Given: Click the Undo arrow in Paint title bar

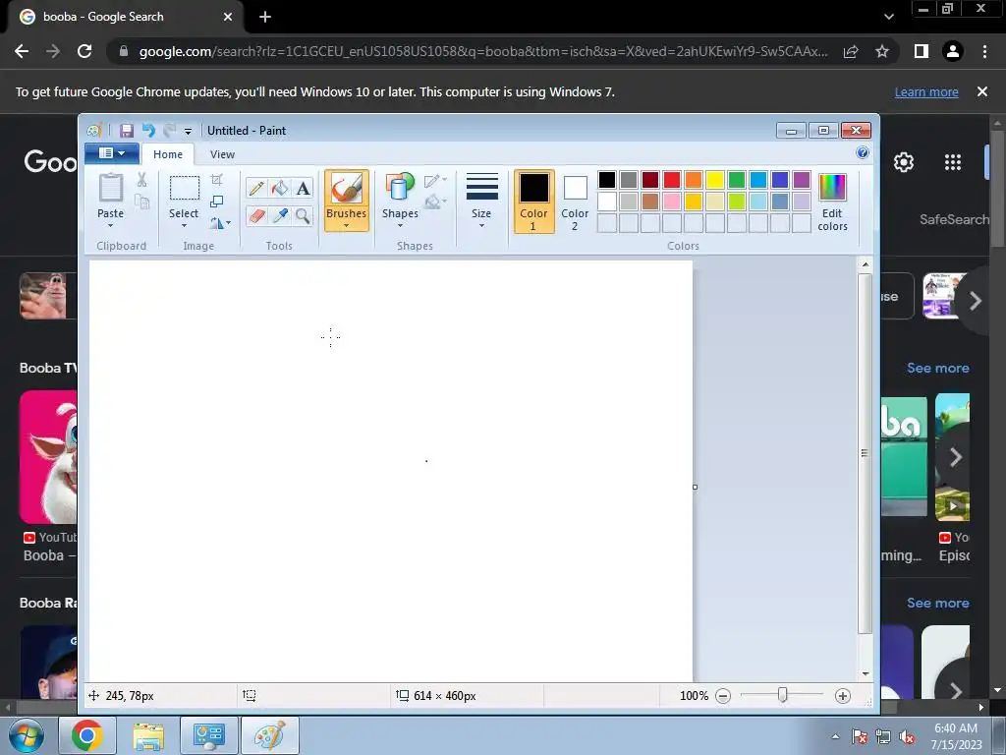Looking at the screenshot, I should coord(148,131).
